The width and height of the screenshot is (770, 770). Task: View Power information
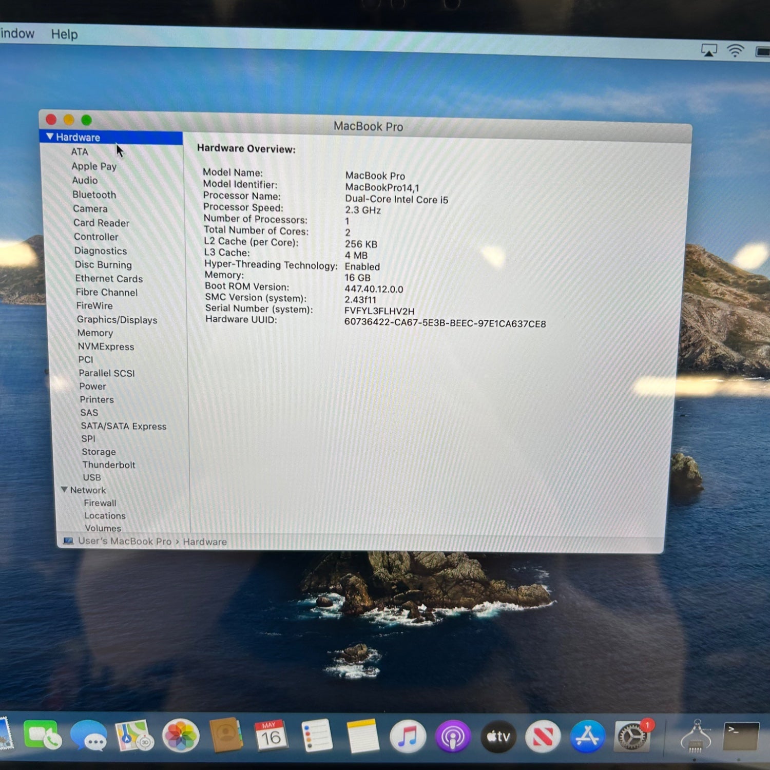92,386
